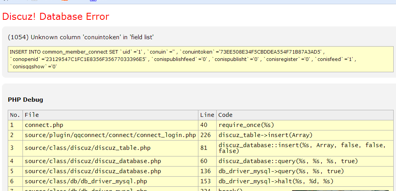The image size is (396, 191).
Task: Select the db_driver_mysql.php path in row 6
Action: [86, 181]
